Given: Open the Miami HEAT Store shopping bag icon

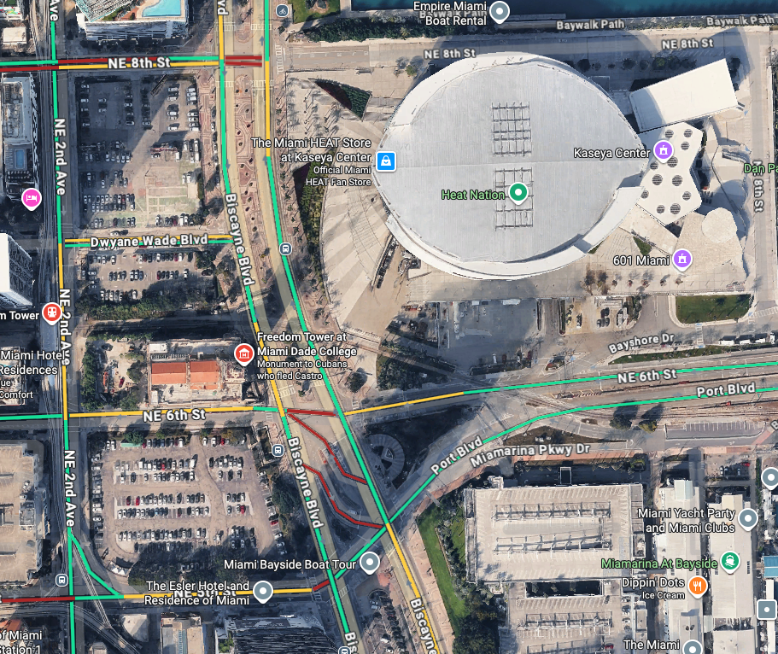Looking at the screenshot, I should click(x=385, y=161).
